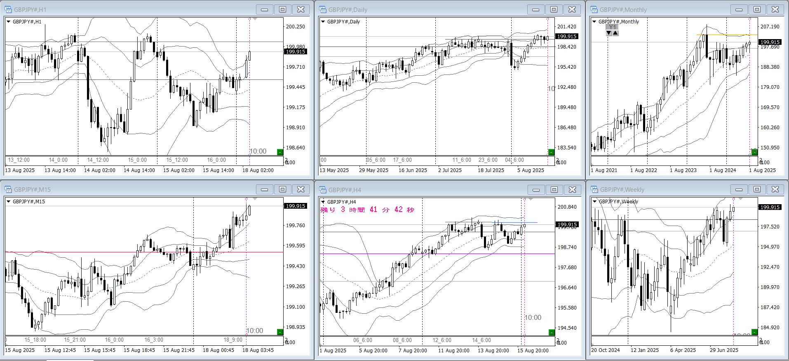Click the GBPJPY#,H1 chart window icon
The image size is (789, 361).
(x=8, y=9)
